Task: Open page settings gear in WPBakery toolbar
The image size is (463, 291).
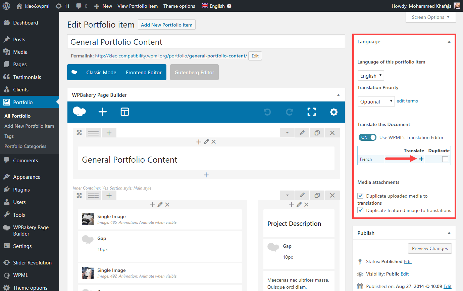Action: [x=334, y=112]
